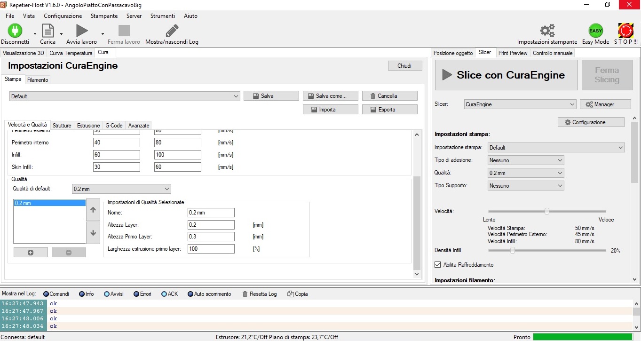Toggle Comandi log filter
Image resolution: width=641 pixels, height=341 pixels.
46,294
